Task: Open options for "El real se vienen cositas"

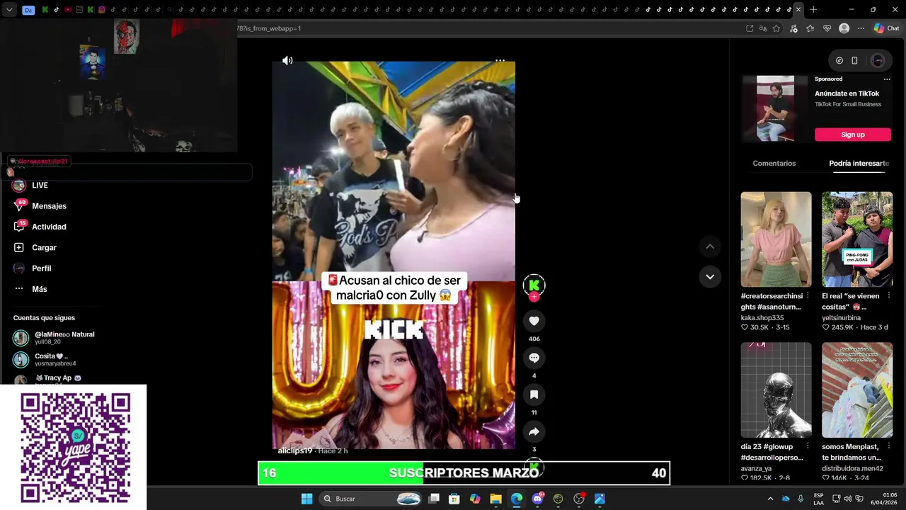Action: pyautogui.click(x=889, y=296)
